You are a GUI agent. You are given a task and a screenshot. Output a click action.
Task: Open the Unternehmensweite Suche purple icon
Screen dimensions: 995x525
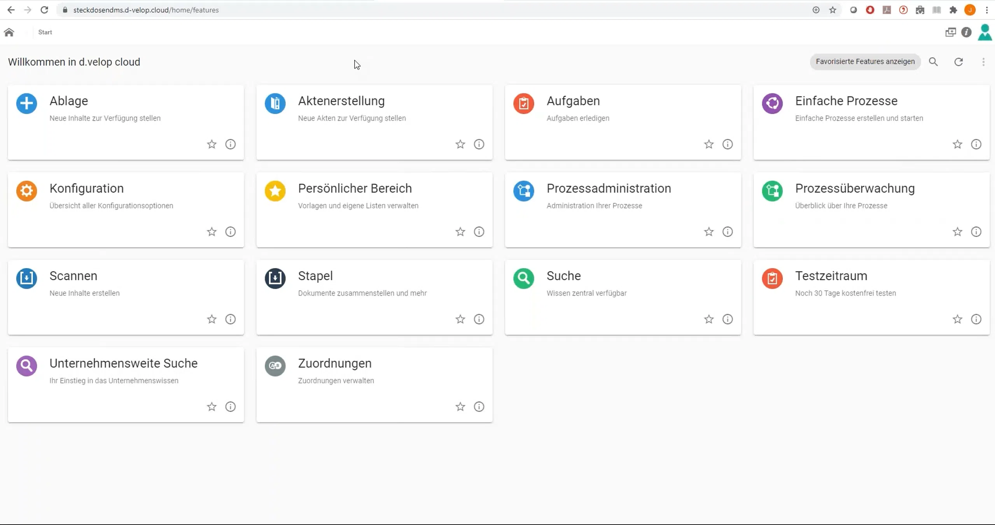(x=26, y=366)
